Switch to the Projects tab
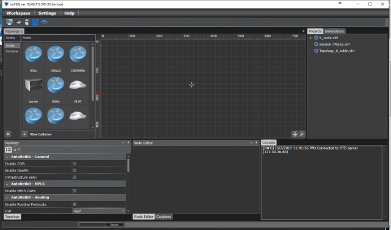 point(315,31)
